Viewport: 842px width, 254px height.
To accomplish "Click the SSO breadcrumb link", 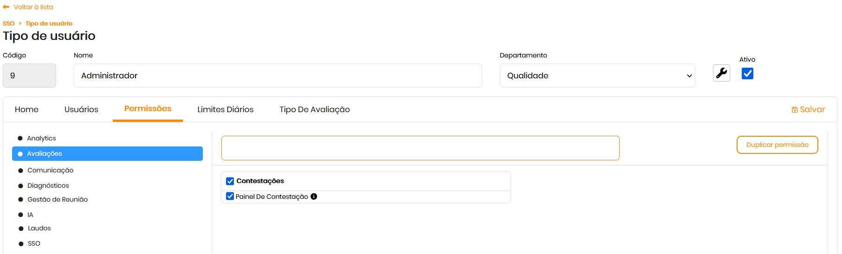I will [9, 24].
